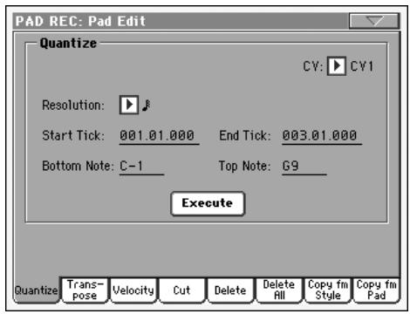Screen dimensions: 410x314
Task: Click the Resolution: label
Action: click(x=73, y=105)
